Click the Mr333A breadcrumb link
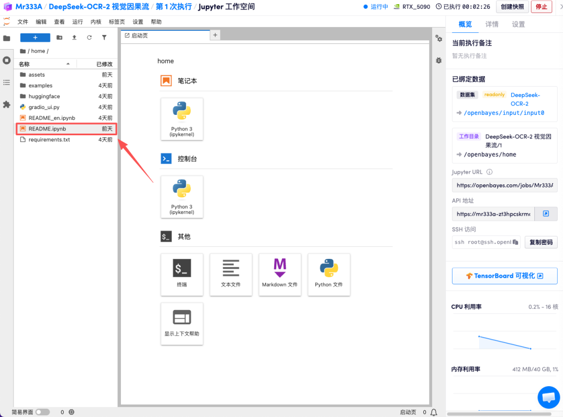 [29, 7]
